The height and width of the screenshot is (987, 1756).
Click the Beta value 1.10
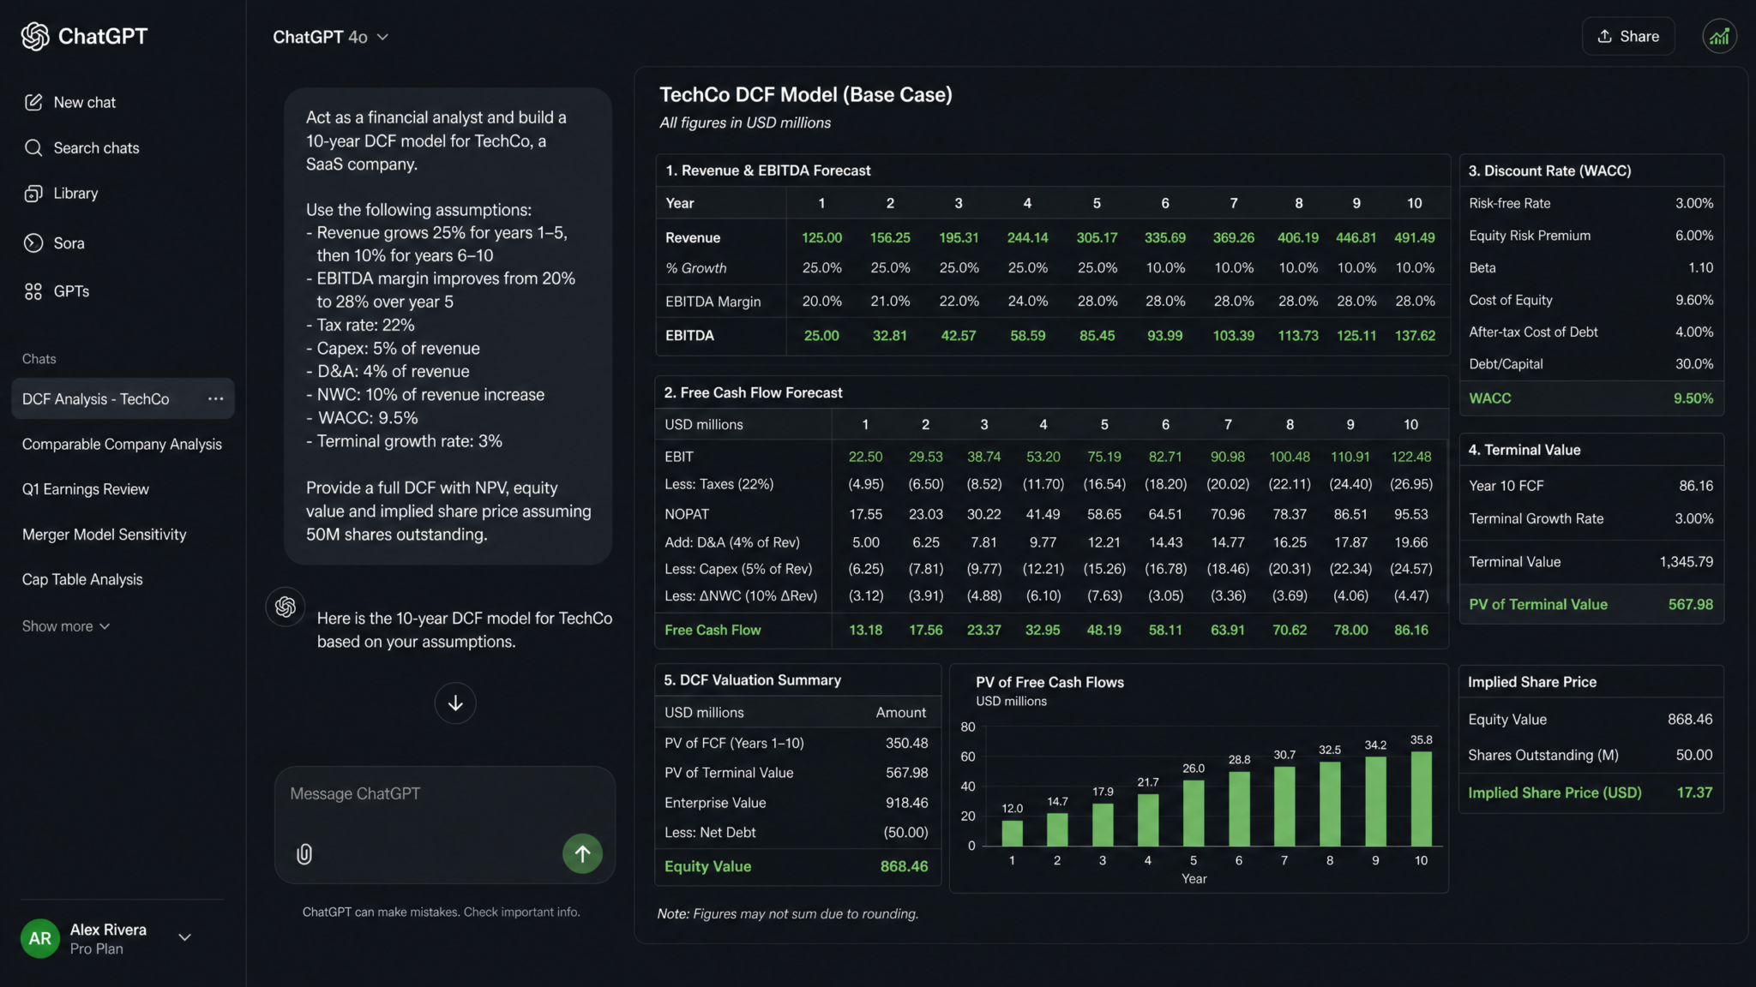point(1701,267)
